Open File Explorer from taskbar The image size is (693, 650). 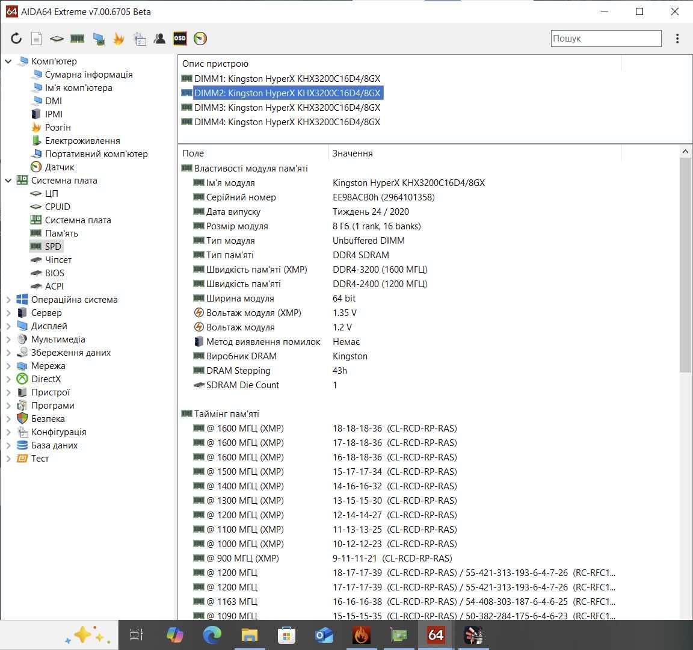pos(250,635)
